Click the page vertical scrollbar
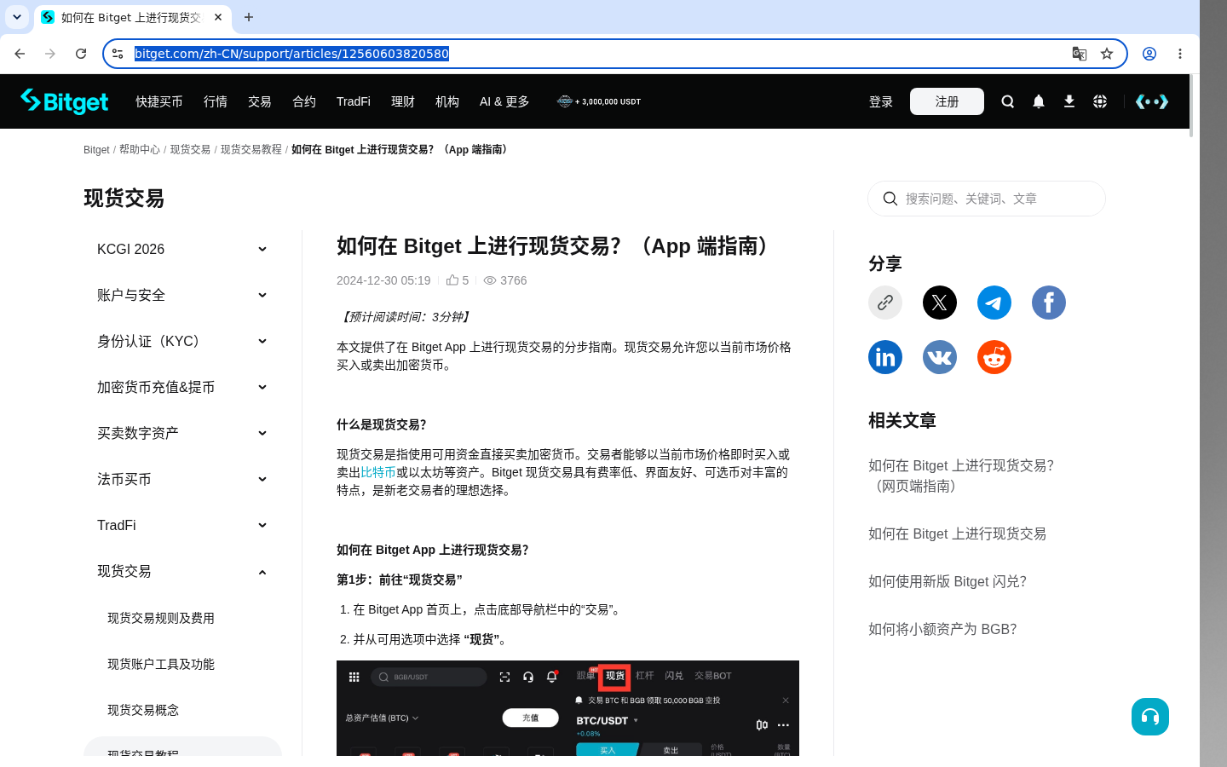1227x767 pixels. point(1191,107)
